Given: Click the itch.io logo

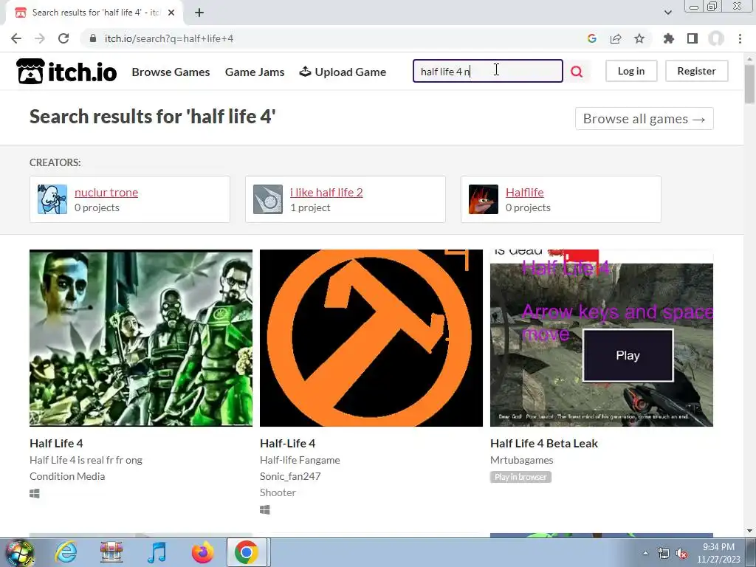Looking at the screenshot, I should [66, 72].
